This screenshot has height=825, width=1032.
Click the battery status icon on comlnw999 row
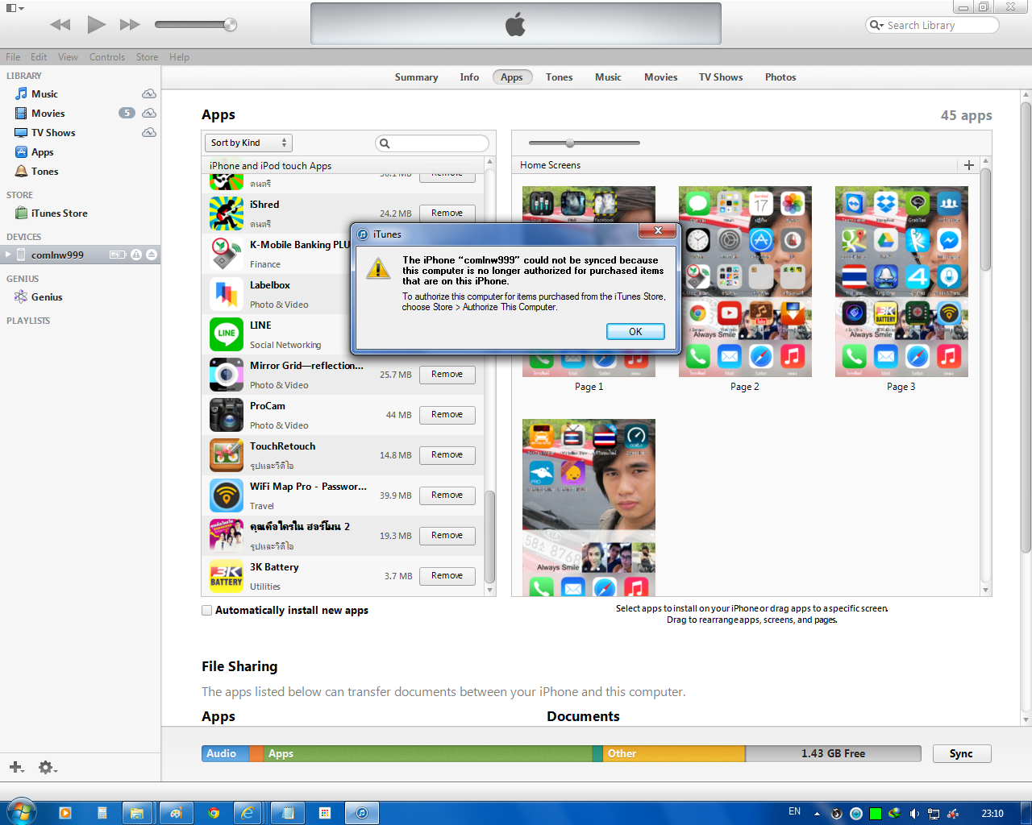118,255
